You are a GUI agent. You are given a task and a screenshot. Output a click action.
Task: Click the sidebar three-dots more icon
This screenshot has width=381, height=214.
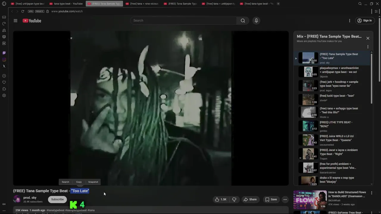click(x=4, y=211)
